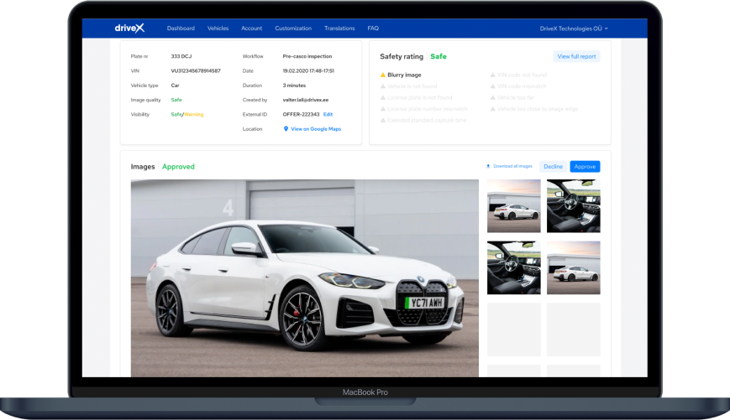Open the View on Google Maps link

[316, 129]
